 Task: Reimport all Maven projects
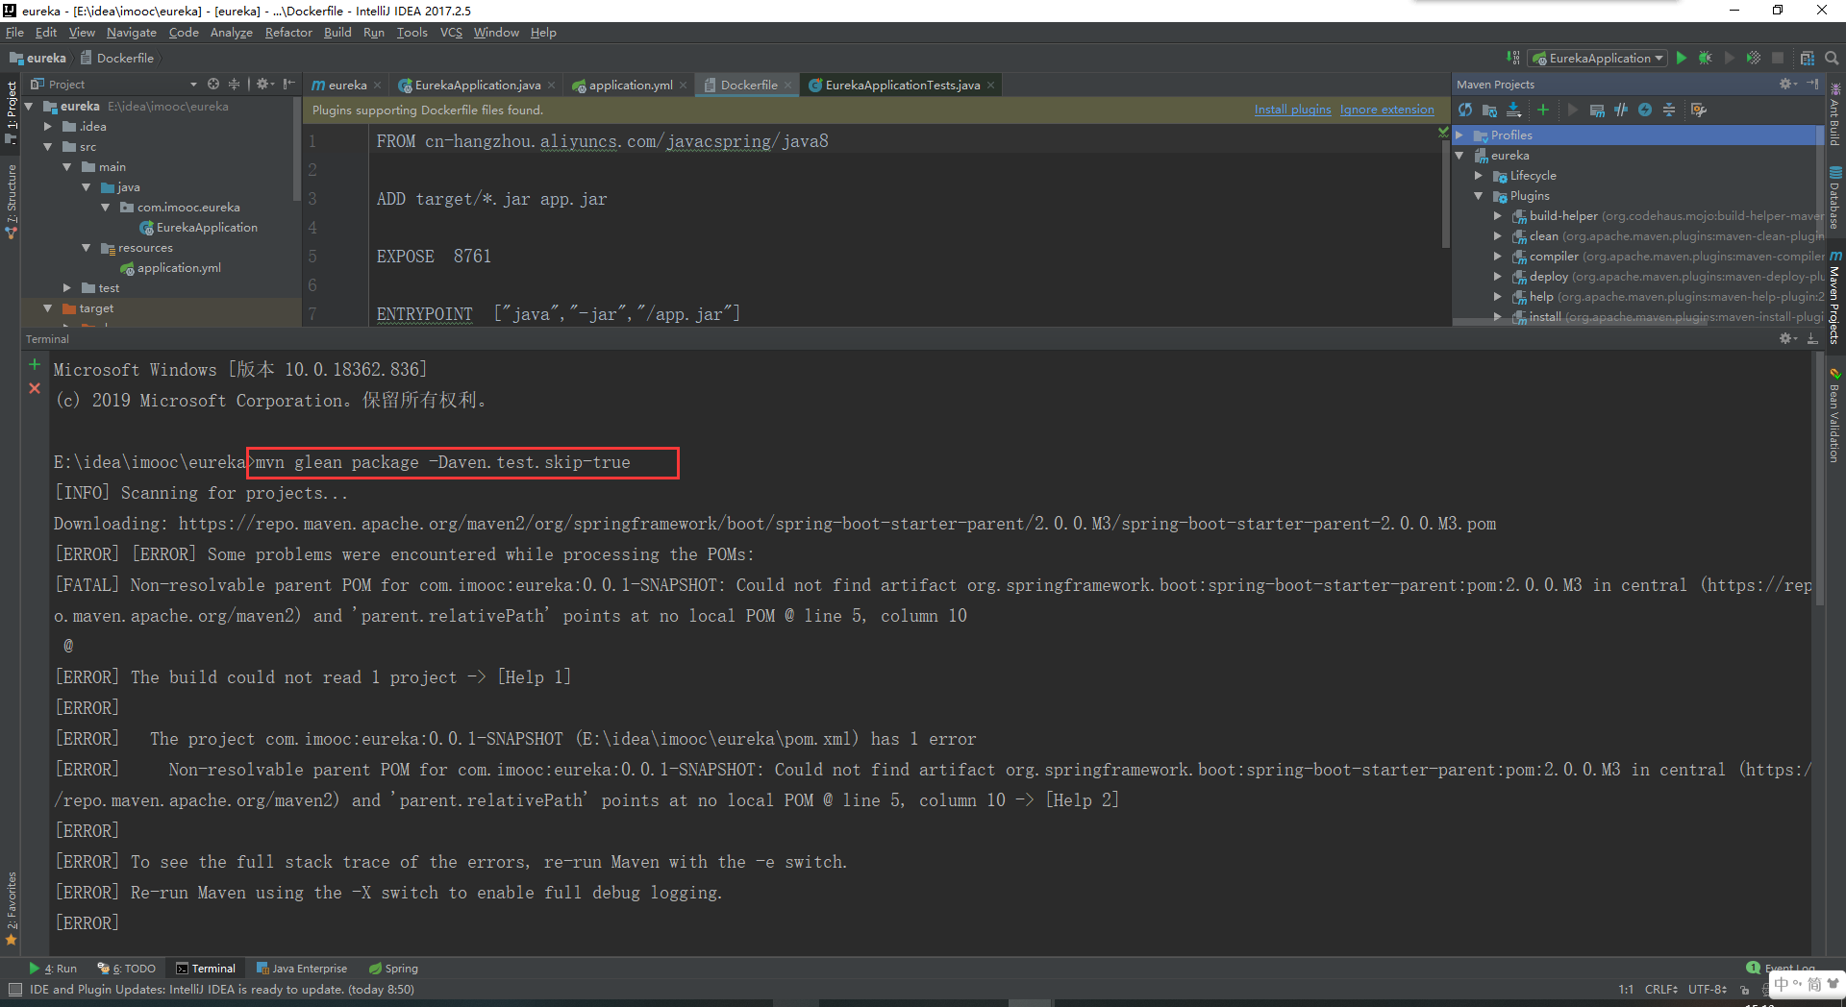(1465, 110)
